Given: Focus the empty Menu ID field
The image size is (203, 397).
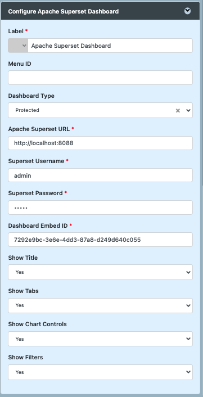Looking at the screenshot, I should (x=100, y=78).
